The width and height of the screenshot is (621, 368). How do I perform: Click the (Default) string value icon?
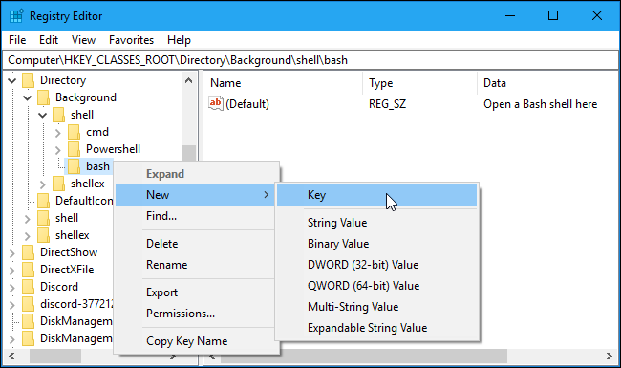tap(216, 104)
